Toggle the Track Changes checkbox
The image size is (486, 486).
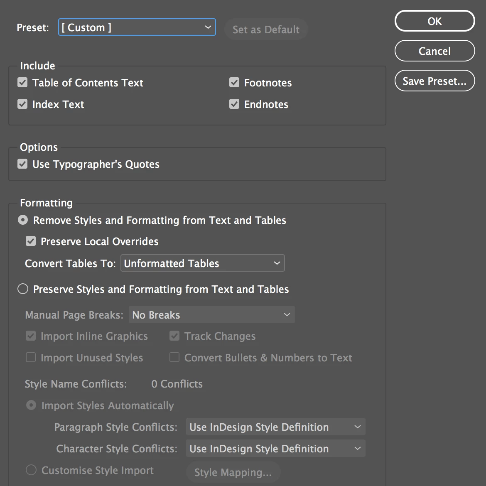click(x=175, y=336)
